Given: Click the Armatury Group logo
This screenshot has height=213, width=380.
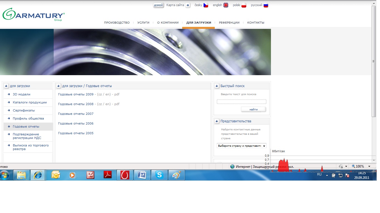Looking at the screenshot, I should [x=33, y=14].
